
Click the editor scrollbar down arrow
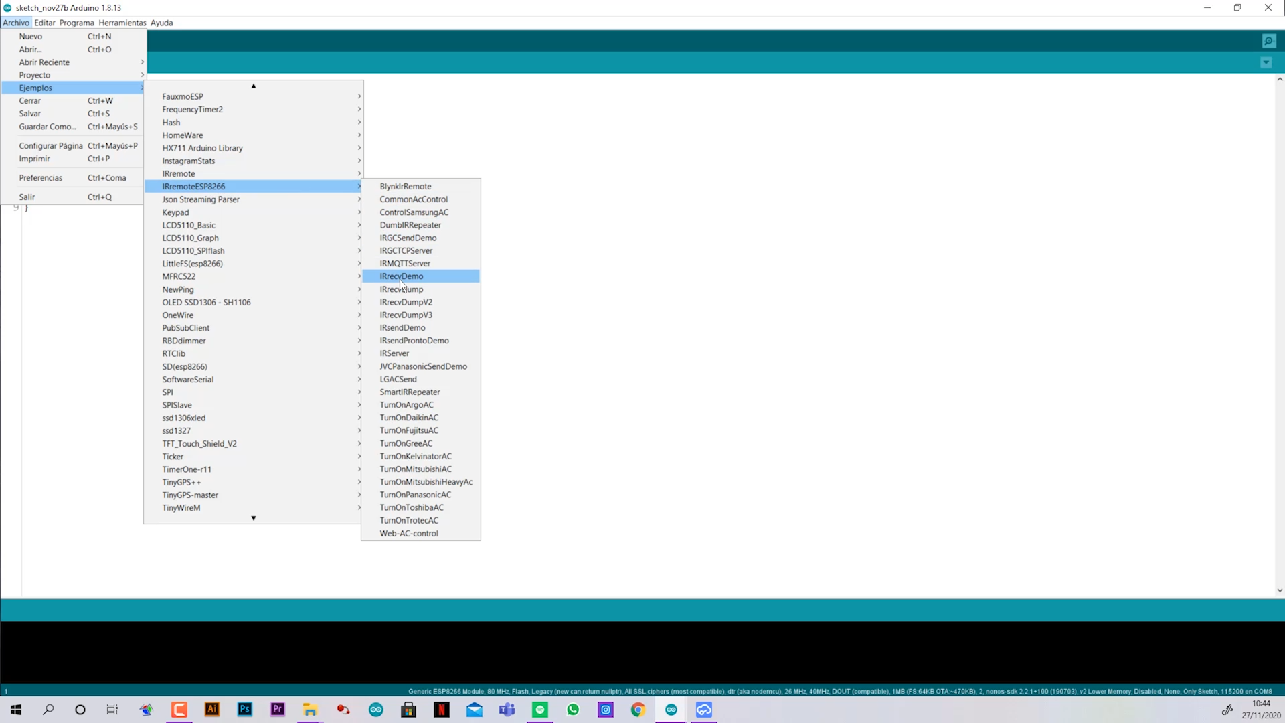click(1279, 590)
